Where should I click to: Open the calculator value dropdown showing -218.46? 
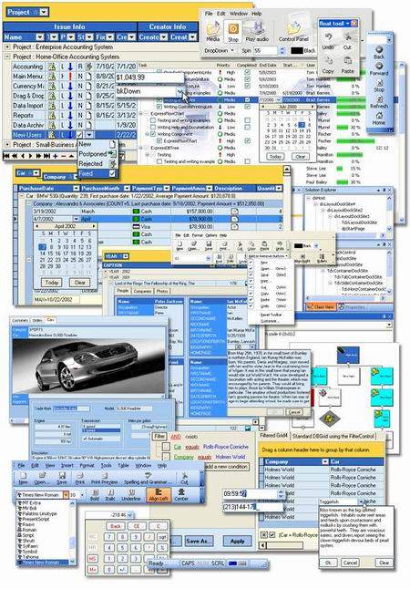pyautogui.click(x=130, y=515)
